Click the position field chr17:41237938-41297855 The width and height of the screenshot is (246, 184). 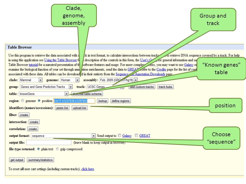[74, 101]
